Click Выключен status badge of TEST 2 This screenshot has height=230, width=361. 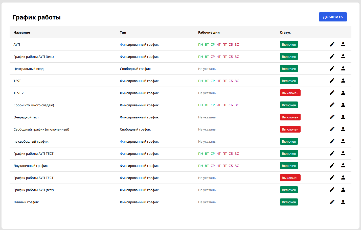[x=290, y=93]
